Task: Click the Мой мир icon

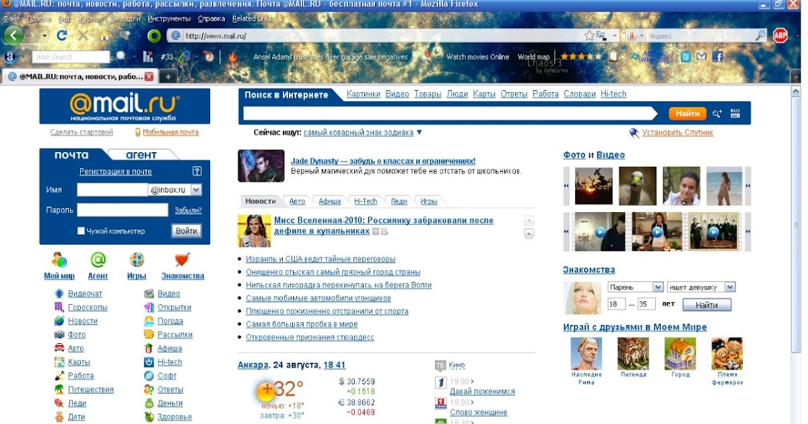Action: (x=59, y=260)
